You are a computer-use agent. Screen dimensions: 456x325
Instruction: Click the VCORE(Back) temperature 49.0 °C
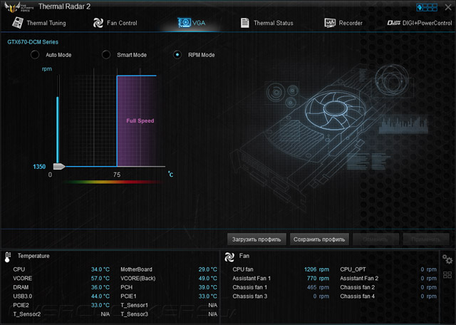click(x=207, y=279)
